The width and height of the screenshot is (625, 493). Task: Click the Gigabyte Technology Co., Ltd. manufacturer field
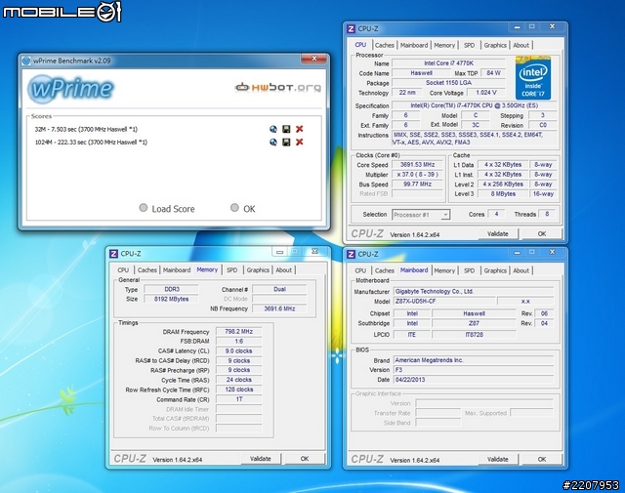pos(474,292)
